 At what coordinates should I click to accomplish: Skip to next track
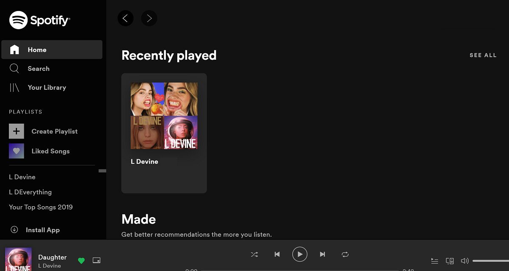(322, 254)
